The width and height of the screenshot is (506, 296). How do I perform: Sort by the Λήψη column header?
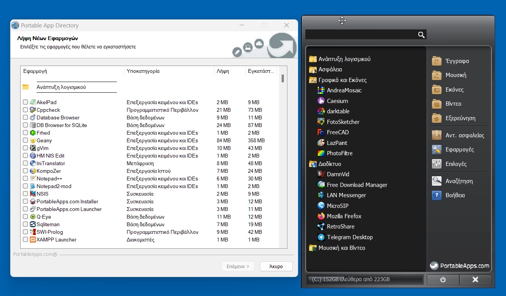click(230, 71)
